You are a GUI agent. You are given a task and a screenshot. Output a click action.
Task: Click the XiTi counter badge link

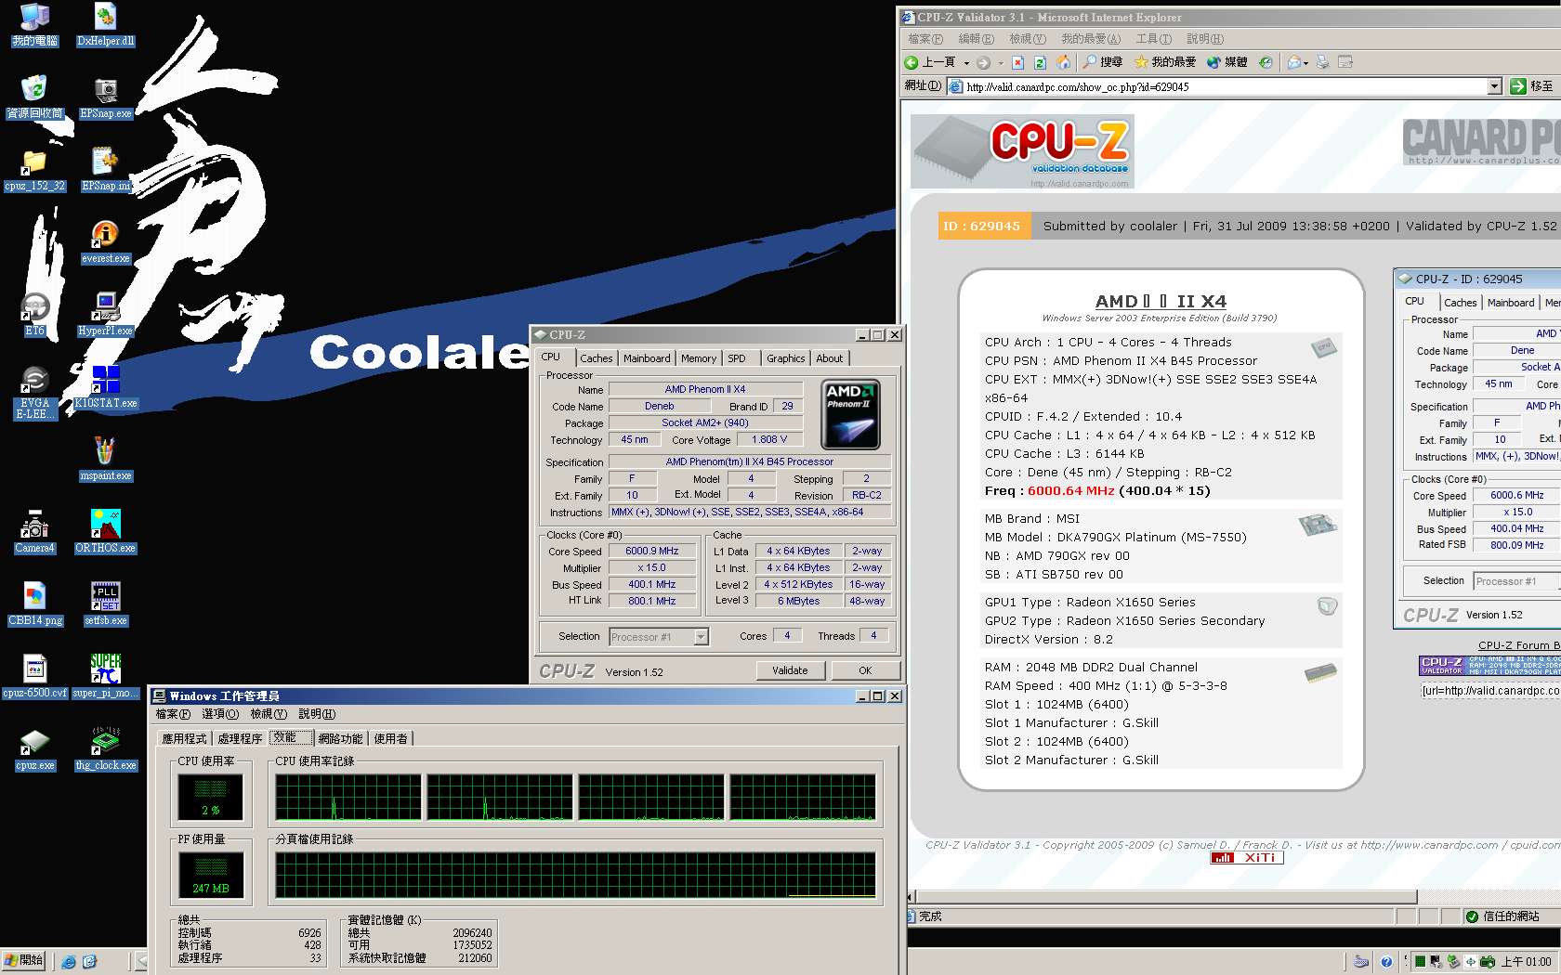pyautogui.click(x=1247, y=858)
